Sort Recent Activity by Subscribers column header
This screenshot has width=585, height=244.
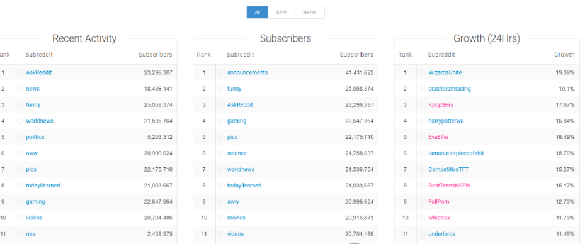pyautogui.click(x=155, y=55)
